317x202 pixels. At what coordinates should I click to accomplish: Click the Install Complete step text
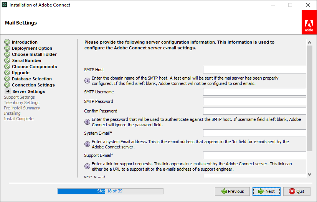coord(19,119)
